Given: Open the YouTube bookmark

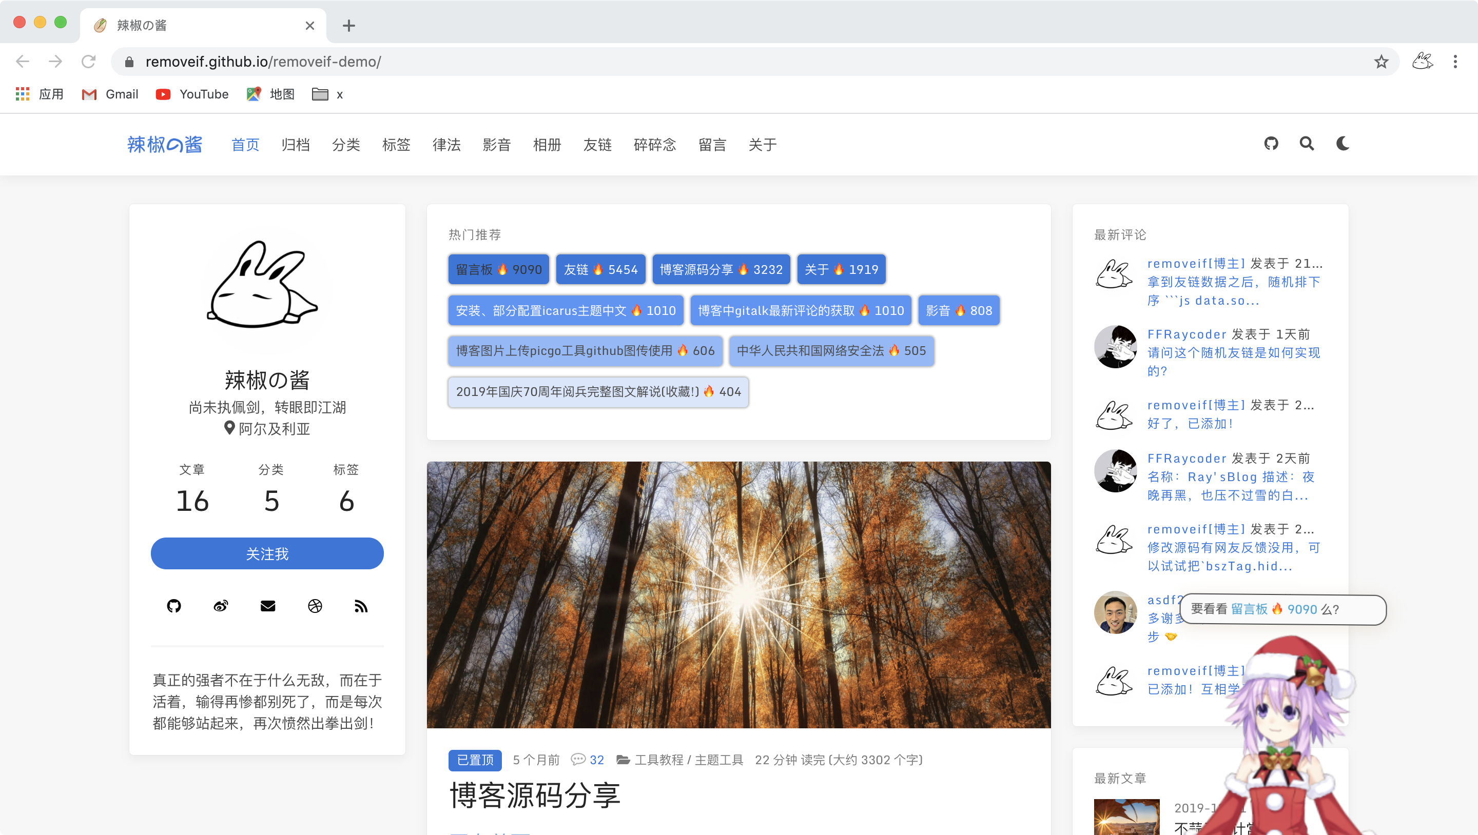Looking at the screenshot, I should coord(192,94).
